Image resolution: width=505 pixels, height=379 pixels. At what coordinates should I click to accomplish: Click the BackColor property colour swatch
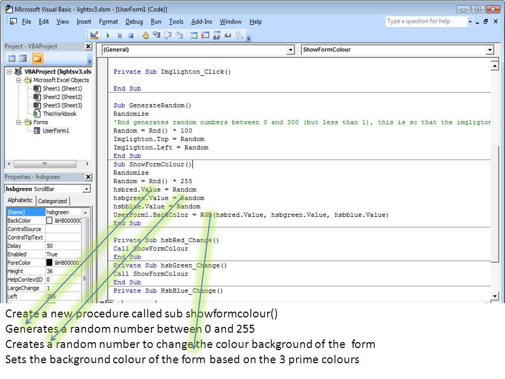(x=49, y=221)
